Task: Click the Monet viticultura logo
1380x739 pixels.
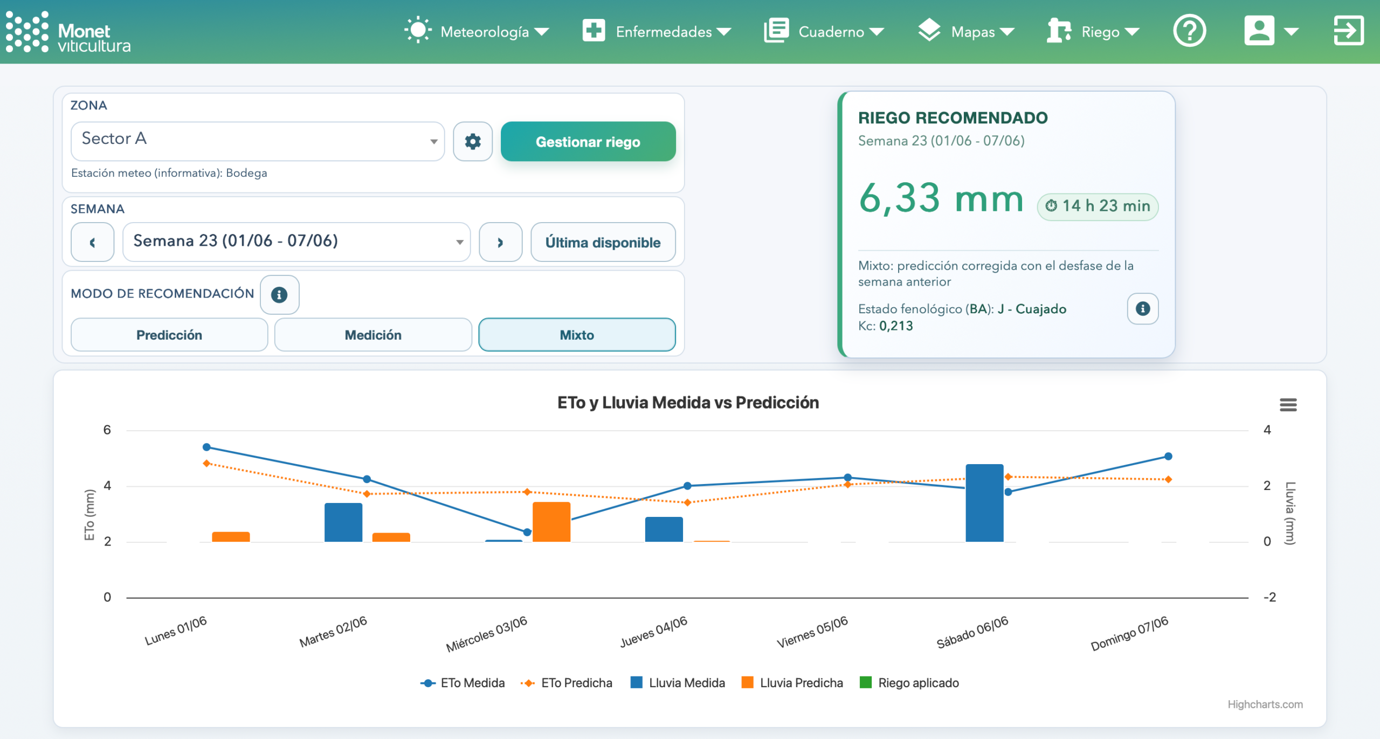Action: click(68, 32)
